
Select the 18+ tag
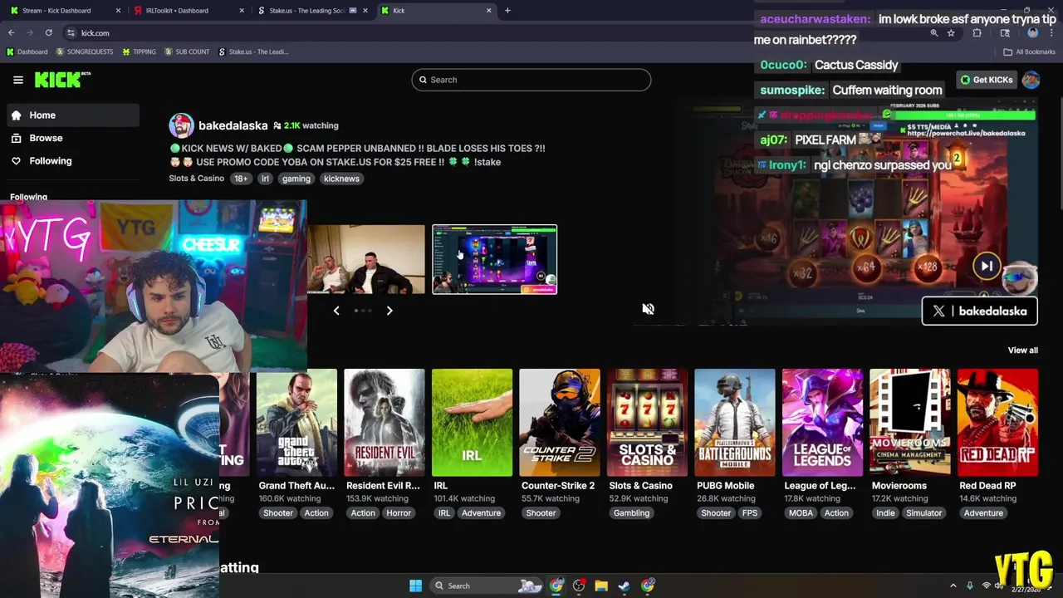tap(240, 179)
